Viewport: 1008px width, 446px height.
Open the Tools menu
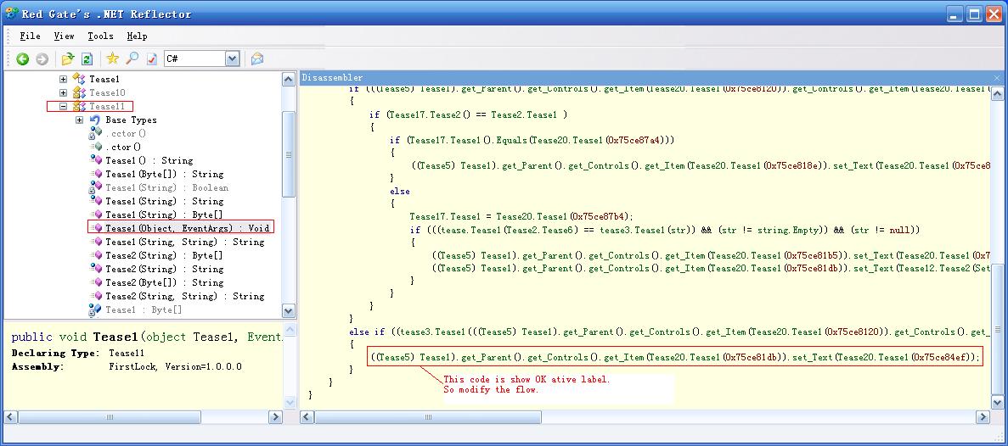pos(100,36)
